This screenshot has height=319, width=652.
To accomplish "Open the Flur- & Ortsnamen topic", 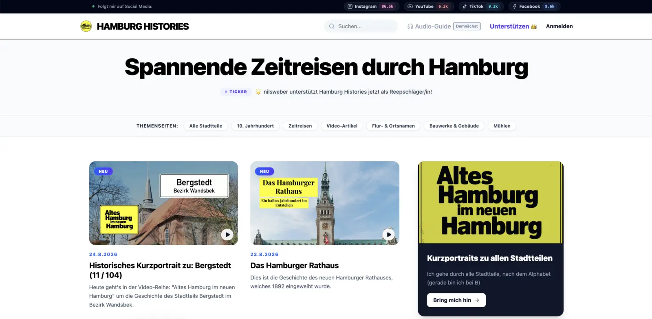I will pyautogui.click(x=393, y=126).
